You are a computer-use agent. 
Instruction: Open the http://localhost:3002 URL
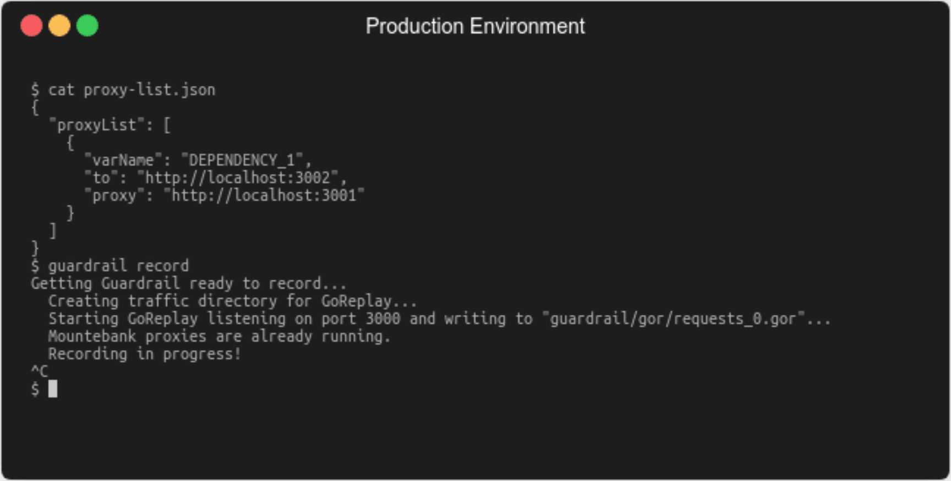238,178
